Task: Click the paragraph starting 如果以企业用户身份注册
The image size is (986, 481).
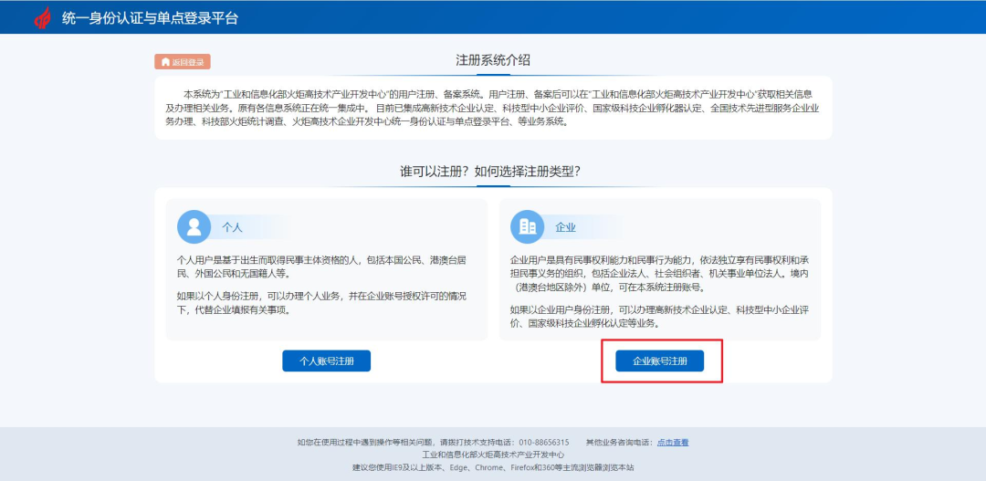Action: pos(659,317)
